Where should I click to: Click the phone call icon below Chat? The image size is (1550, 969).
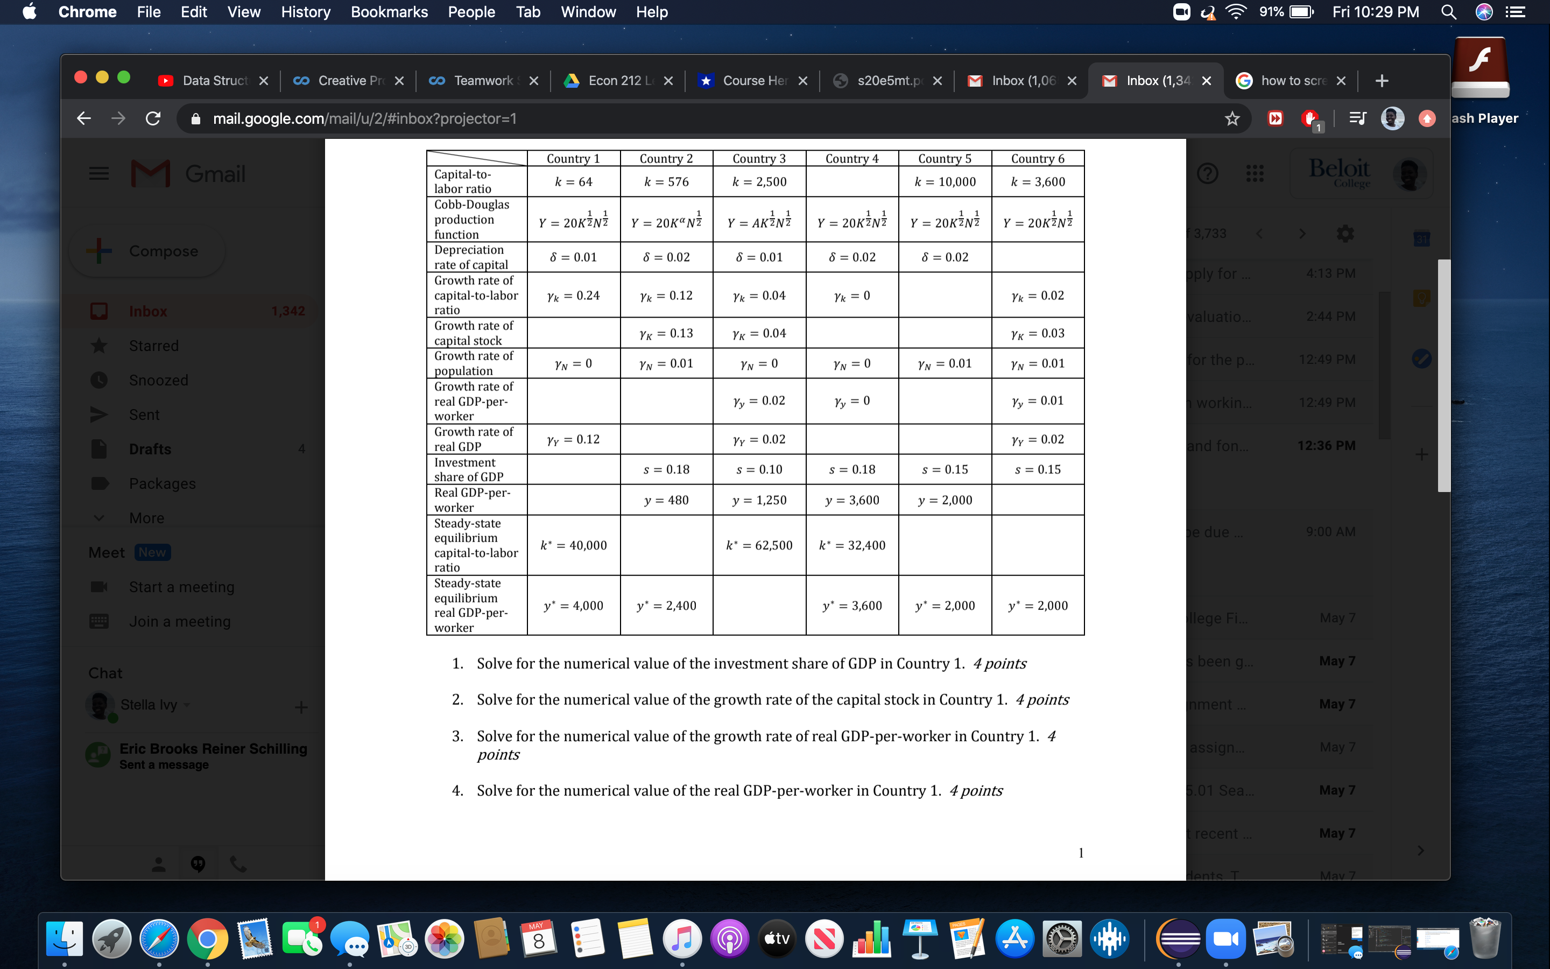coord(239,864)
